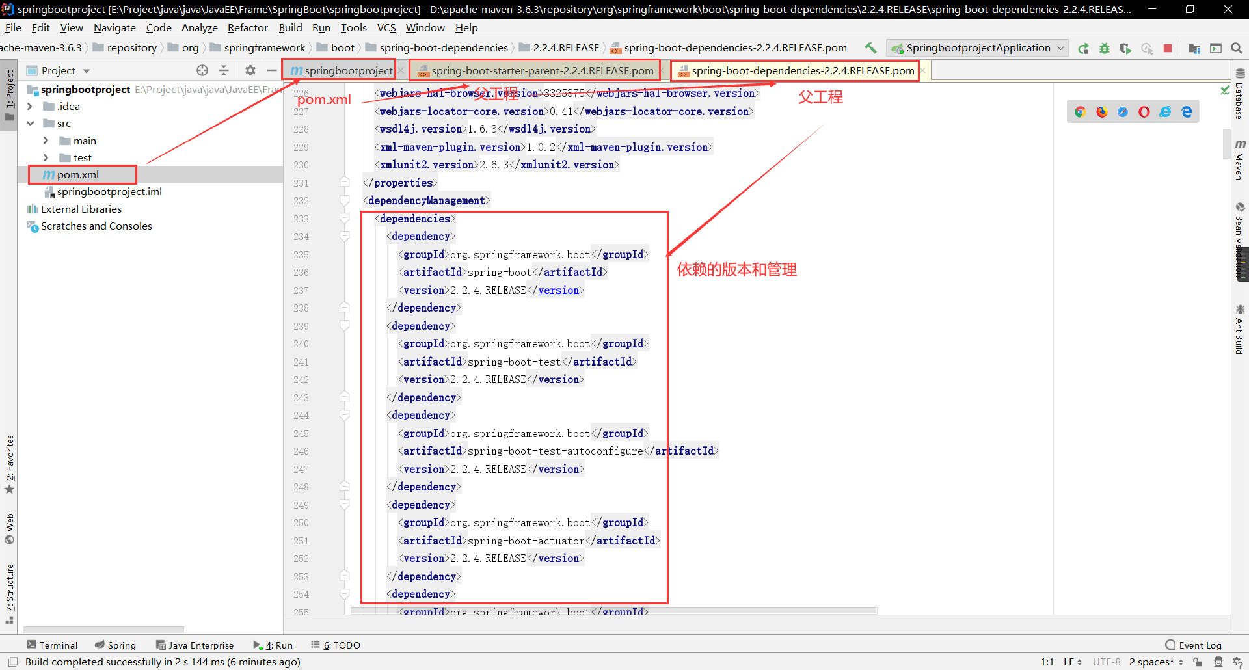The image size is (1249, 670).
Task: Run SpringbootprojectApplication with the green run icon
Action: [1083, 48]
